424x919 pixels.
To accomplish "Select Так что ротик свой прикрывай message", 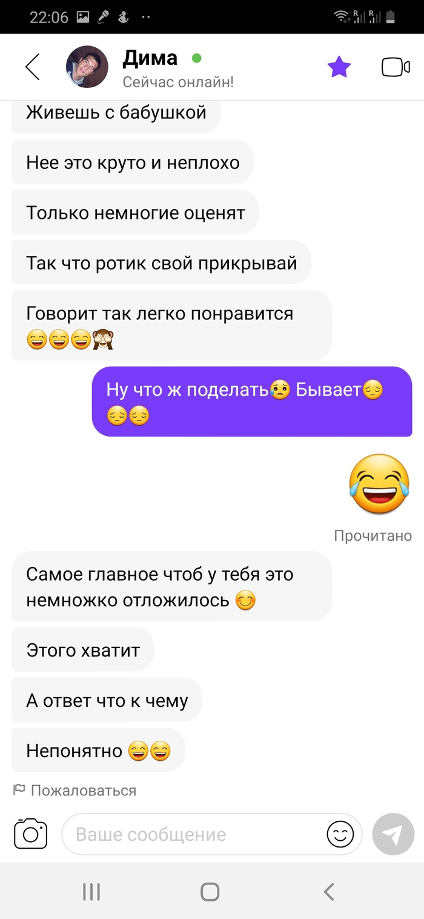I will [x=162, y=262].
